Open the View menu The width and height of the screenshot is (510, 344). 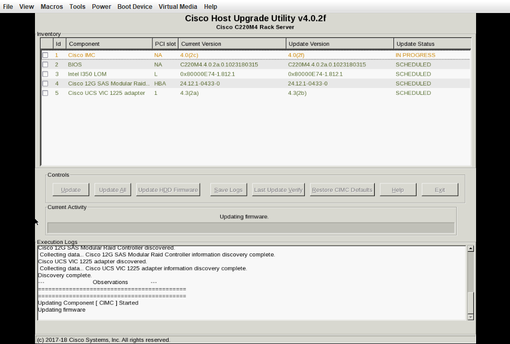pos(26,6)
